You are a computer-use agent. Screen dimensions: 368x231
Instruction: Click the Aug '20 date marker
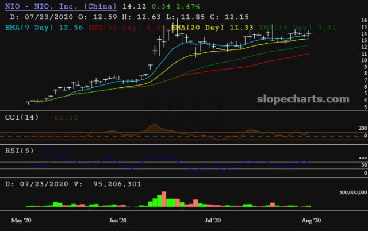310,220
